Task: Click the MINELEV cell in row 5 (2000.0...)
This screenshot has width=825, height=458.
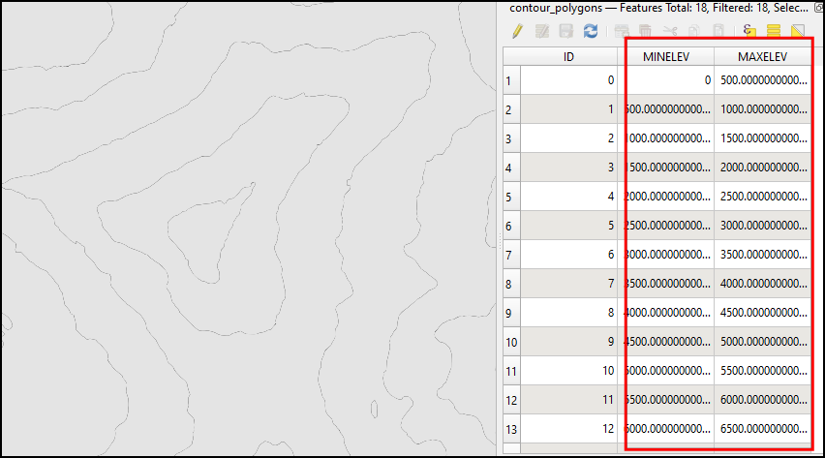Action: pyautogui.click(x=665, y=197)
